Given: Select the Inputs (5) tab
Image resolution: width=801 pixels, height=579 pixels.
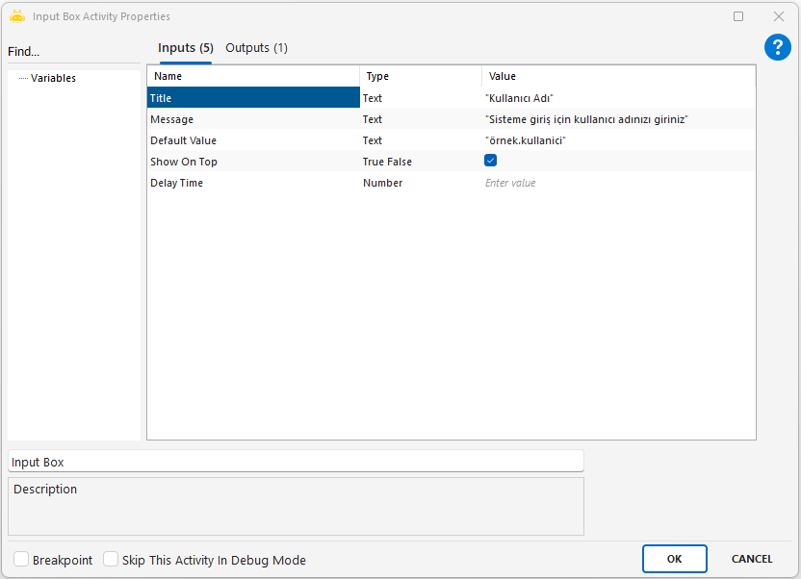Looking at the screenshot, I should coord(185,48).
